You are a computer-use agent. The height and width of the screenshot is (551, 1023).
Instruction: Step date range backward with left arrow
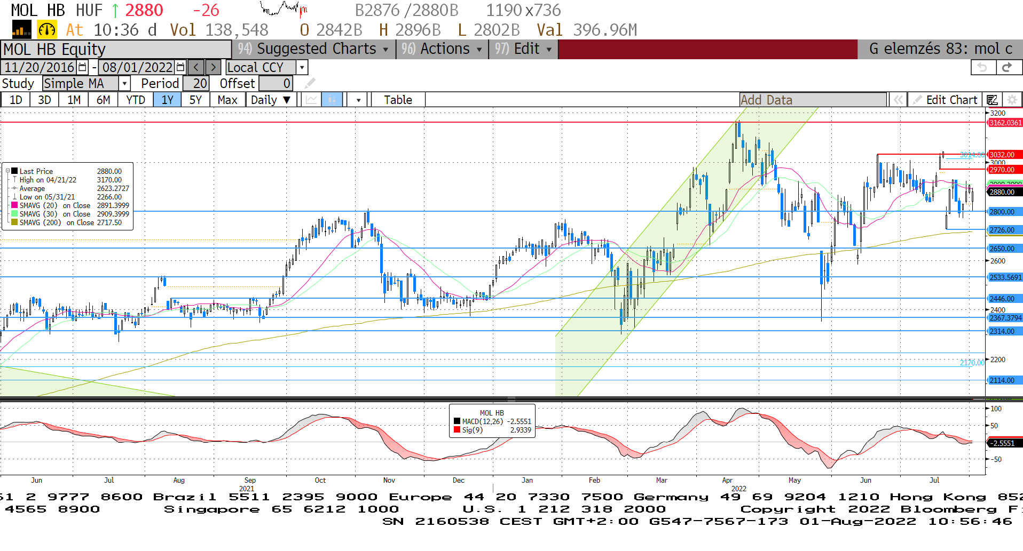point(196,67)
